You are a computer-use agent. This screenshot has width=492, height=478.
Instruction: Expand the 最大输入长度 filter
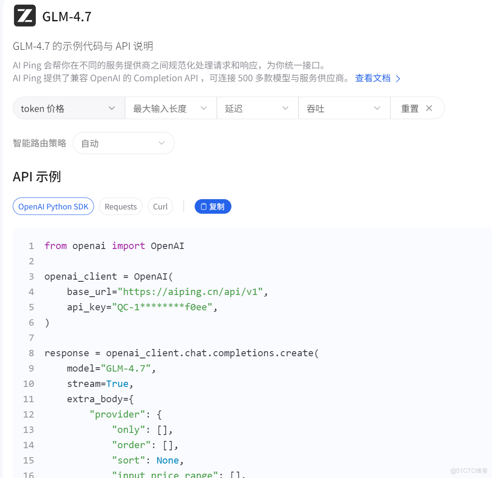click(x=171, y=109)
